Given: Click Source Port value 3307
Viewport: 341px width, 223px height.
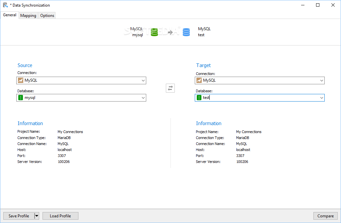Looking at the screenshot, I should coord(62,156).
